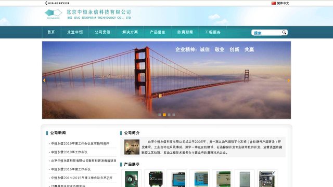
Task: Open the 防腐耐磨 menu item
Action: tap(185, 32)
